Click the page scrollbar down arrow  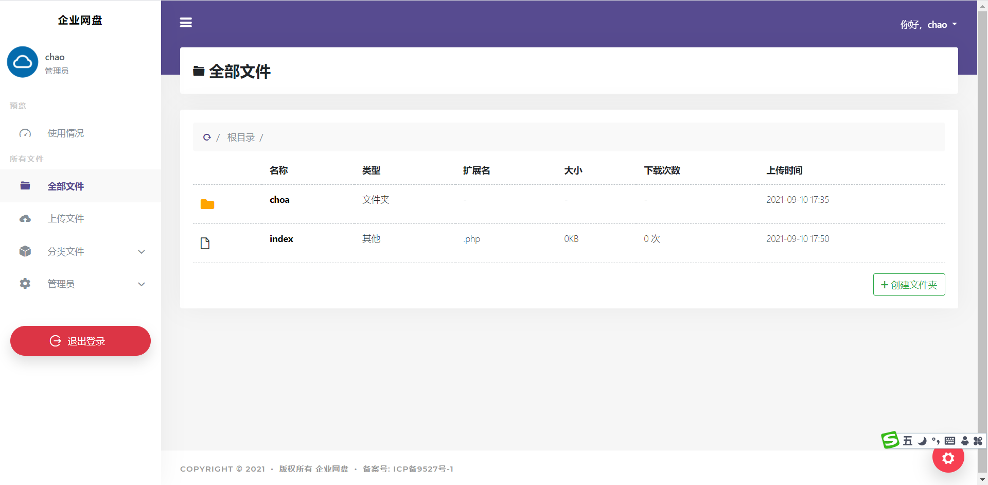tap(983, 480)
